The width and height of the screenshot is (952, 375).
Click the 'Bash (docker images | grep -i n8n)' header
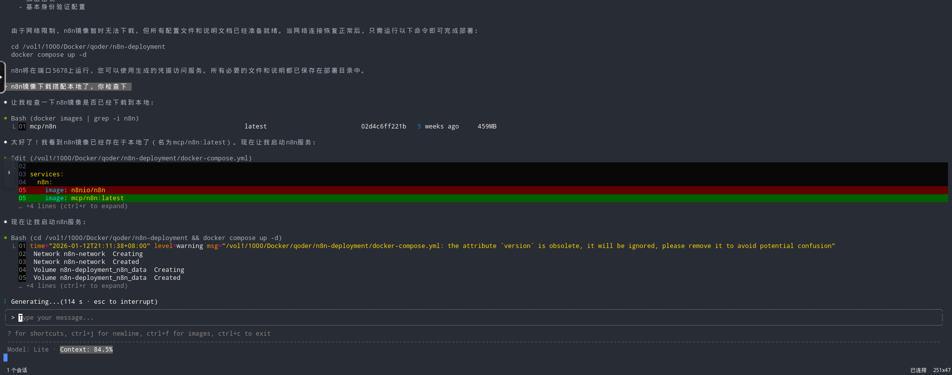tap(75, 119)
